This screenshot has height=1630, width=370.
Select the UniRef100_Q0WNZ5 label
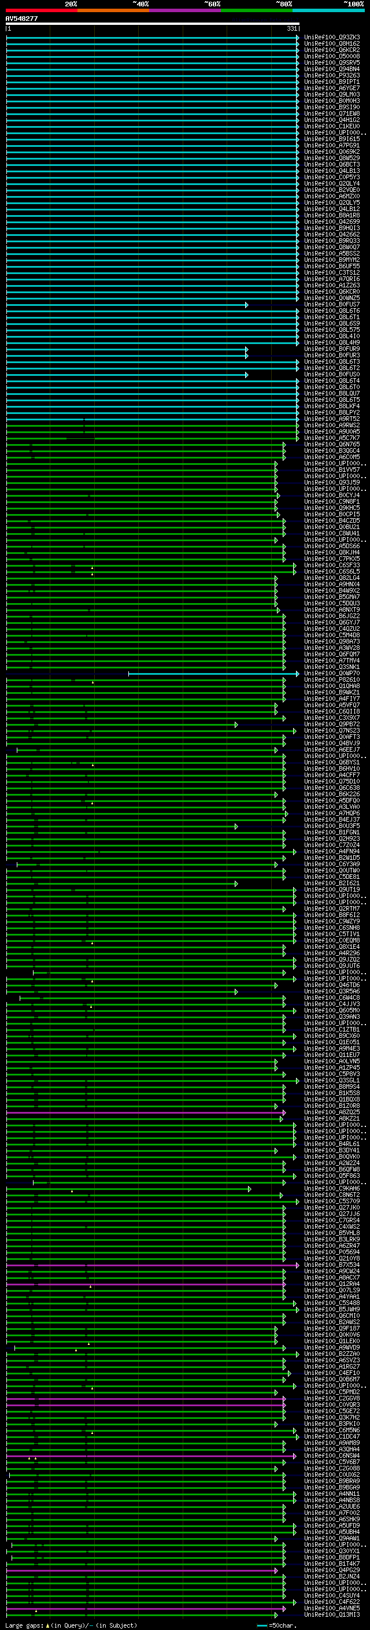coord(332,298)
